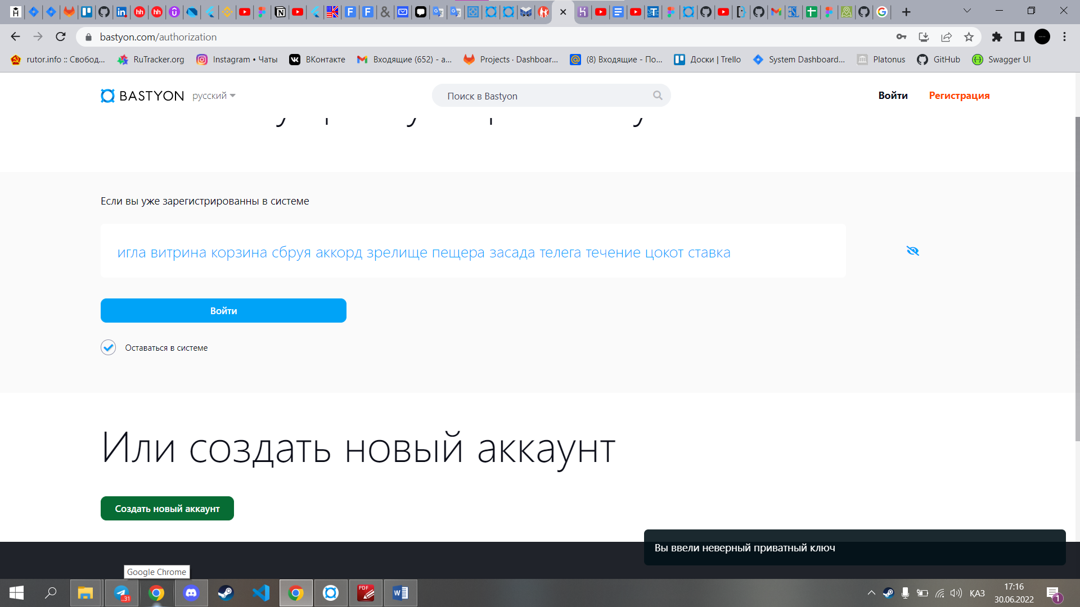Screen dimensions: 1080x607
Task: Switch to the Google Docs tab
Action: coord(618,12)
